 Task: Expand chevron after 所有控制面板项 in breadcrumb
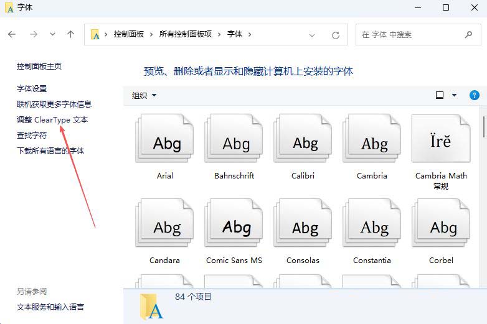(219, 34)
